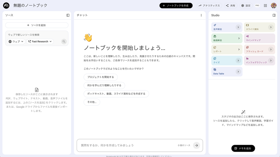The image size is (280, 157).
Task: Click the ソース panel header label
Action: click(9, 15)
